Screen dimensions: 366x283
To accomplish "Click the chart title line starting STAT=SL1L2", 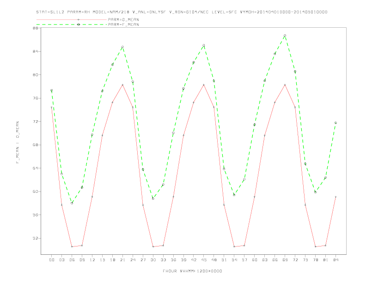I will (182, 12).
